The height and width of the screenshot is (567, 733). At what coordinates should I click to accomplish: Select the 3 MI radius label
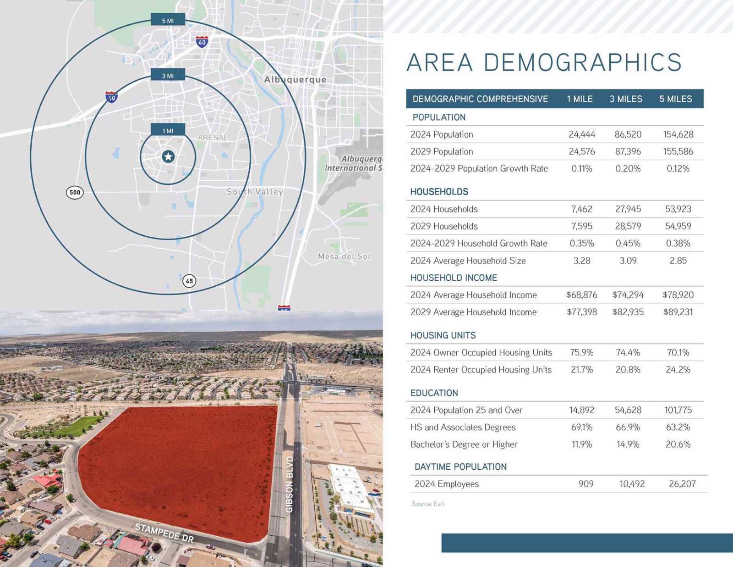tap(168, 76)
